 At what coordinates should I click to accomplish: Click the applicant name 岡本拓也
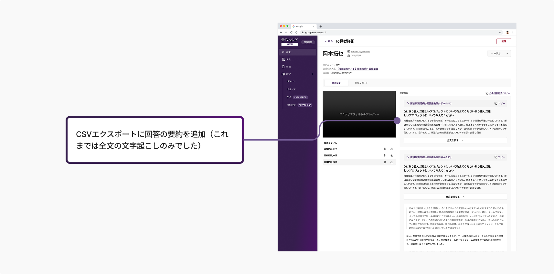click(333, 54)
